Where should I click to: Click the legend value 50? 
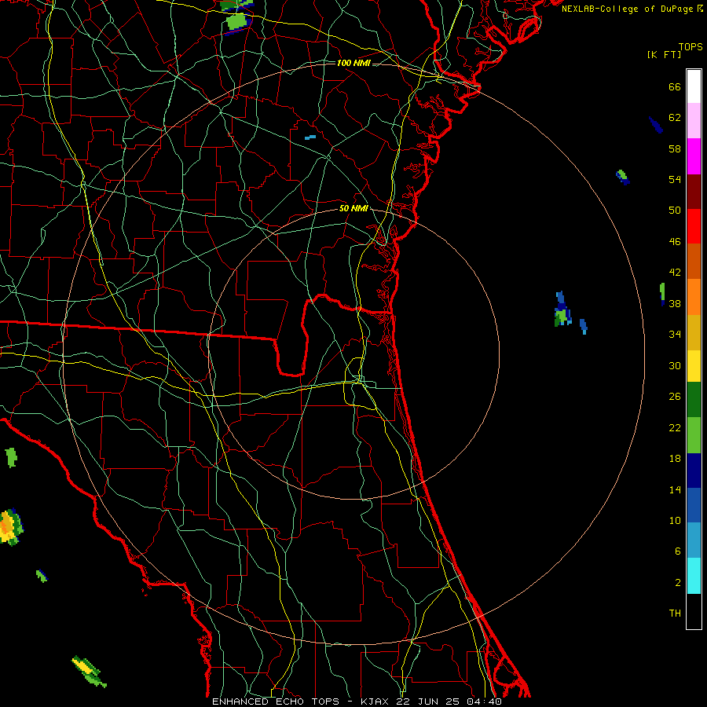point(675,211)
